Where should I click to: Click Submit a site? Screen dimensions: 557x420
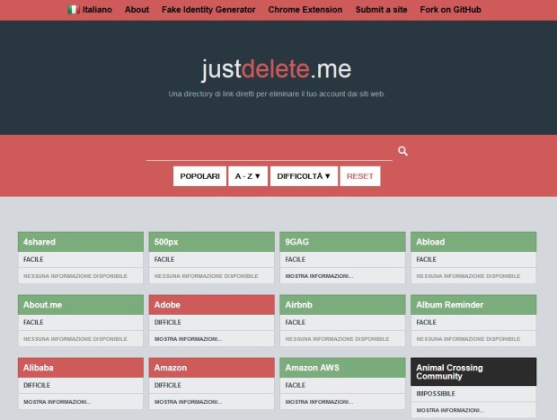pos(381,10)
